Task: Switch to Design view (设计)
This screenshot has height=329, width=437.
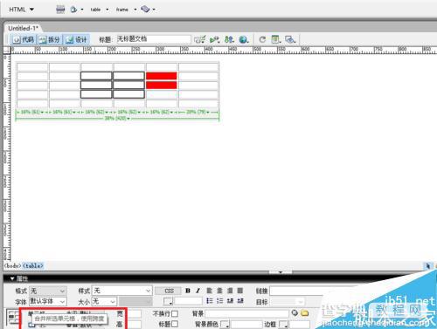Action: pos(76,39)
